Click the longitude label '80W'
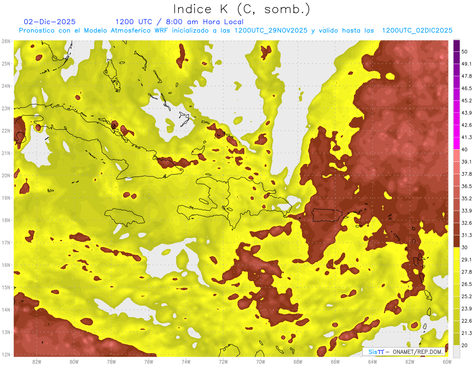This screenshot has width=475, height=367. [x=74, y=362]
